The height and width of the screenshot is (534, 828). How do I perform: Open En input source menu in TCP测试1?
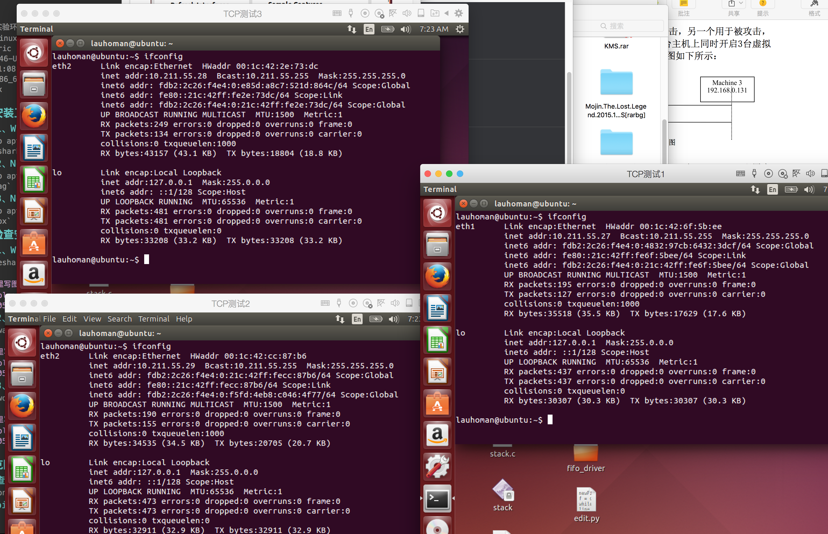[x=772, y=189]
